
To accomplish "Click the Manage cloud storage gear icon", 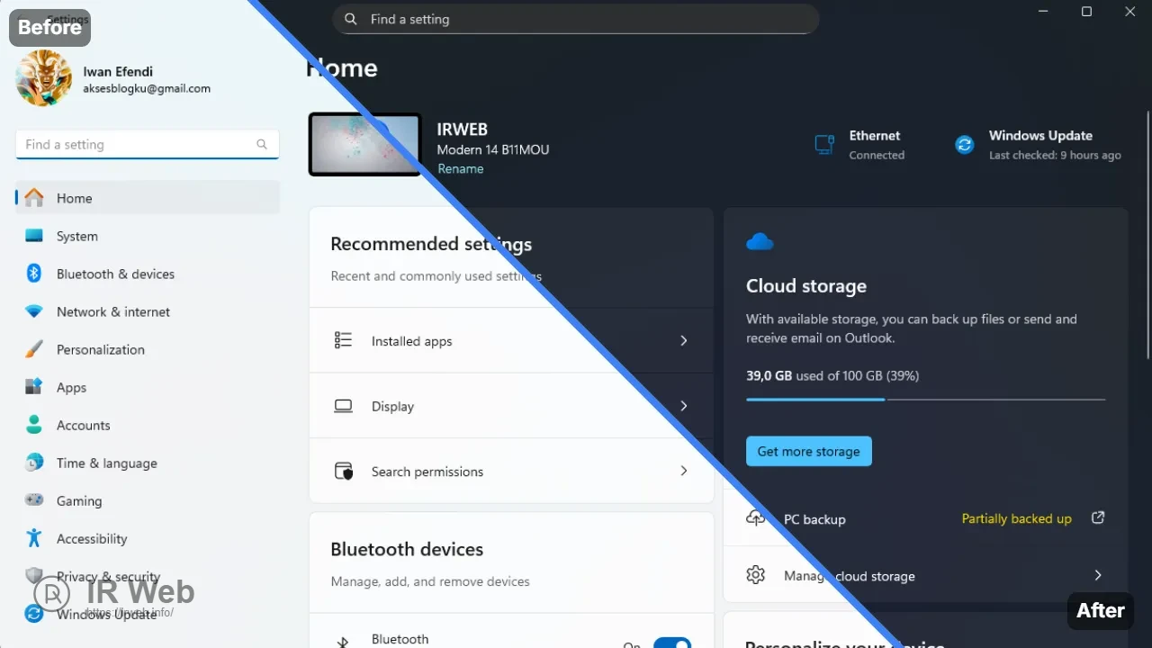I will click(x=756, y=575).
